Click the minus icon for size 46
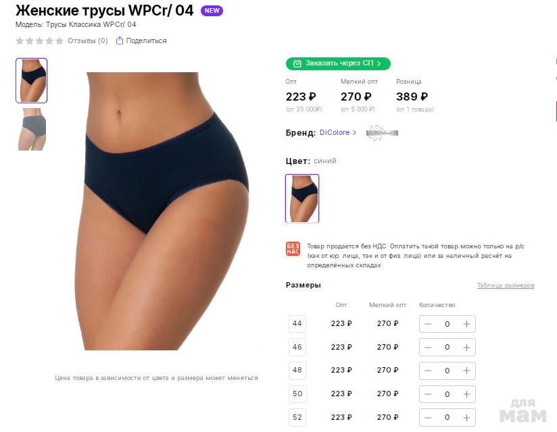The height and width of the screenshot is (432, 557). [x=428, y=347]
